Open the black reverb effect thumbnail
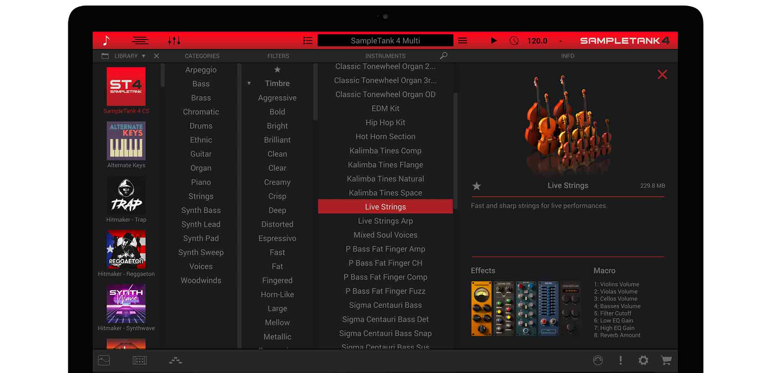Screen dimensions: 766x373 click(571, 309)
